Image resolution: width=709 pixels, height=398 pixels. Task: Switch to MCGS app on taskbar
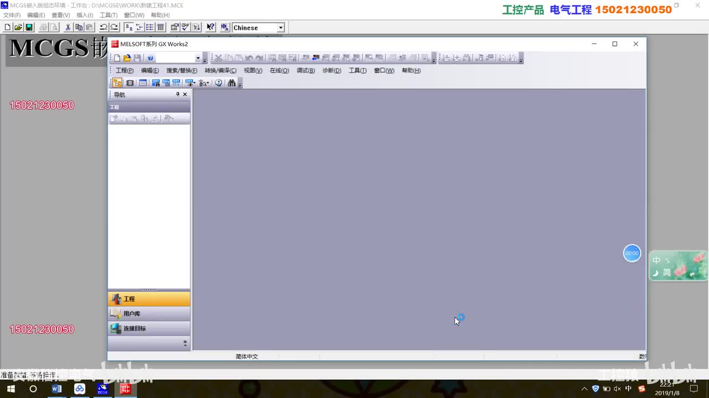(103, 389)
